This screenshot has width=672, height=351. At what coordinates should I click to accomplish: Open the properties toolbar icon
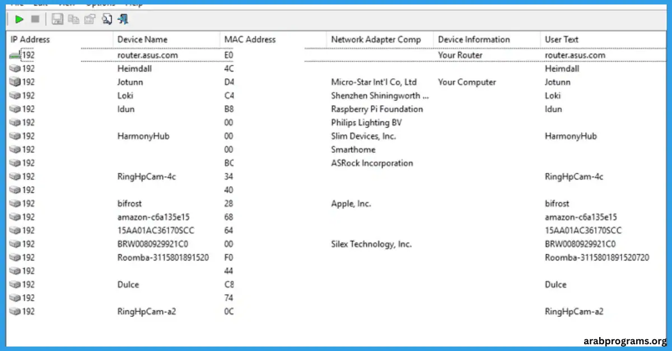[89, 20]
